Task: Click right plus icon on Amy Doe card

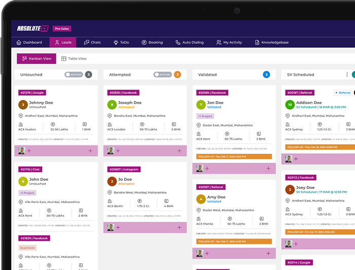Action: (268, 253)
